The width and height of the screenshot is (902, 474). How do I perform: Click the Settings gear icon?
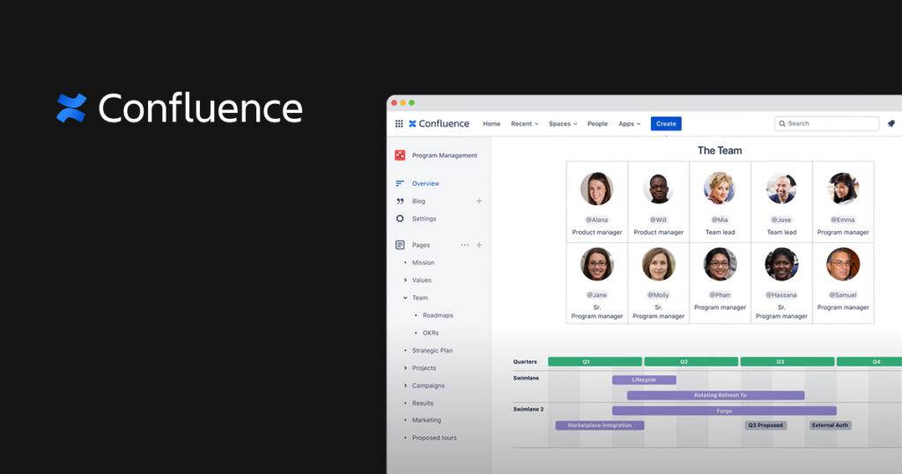point(400,218)
